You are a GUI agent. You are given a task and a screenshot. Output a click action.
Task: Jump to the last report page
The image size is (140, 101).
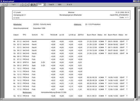point(24,4)
